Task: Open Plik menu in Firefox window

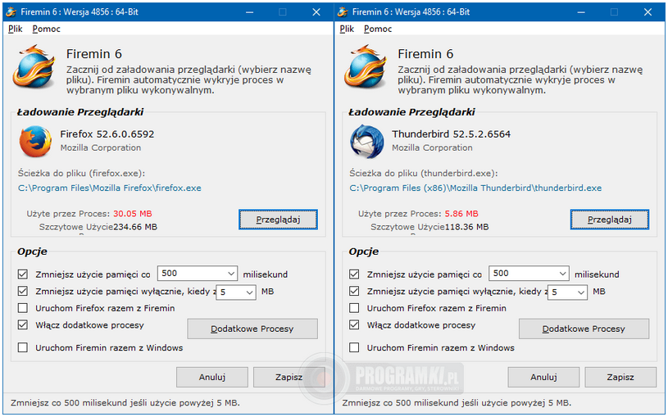Action: pyautogui.click(x=16, y=29)
